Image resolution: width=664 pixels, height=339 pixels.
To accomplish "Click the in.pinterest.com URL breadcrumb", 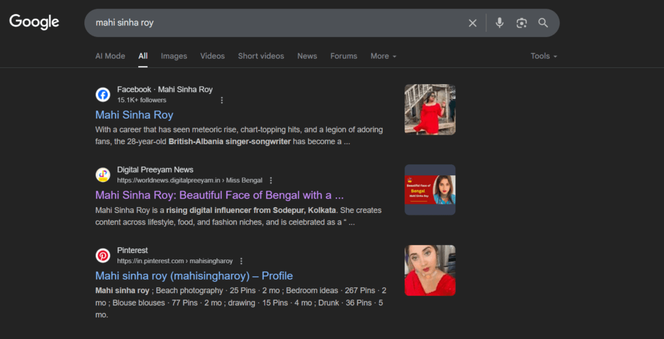I will pyautogui.click(x=175, y=261).
